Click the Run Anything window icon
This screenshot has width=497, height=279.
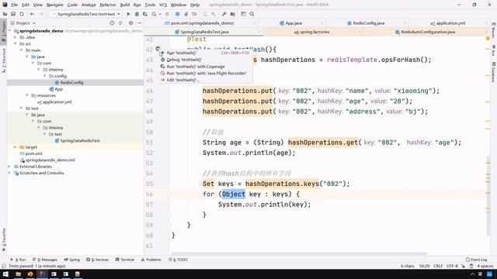[x=243, y=14]
